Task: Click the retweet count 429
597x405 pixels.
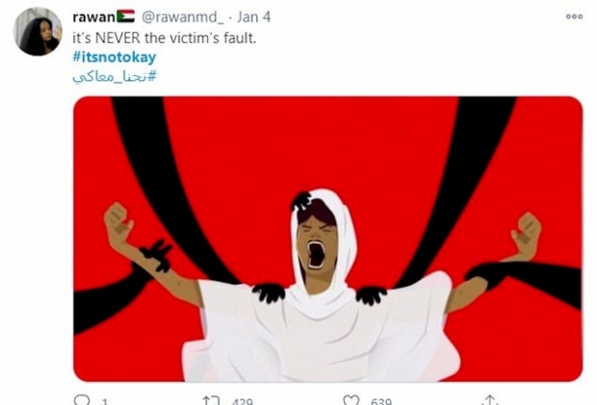Action: [242, 401]
